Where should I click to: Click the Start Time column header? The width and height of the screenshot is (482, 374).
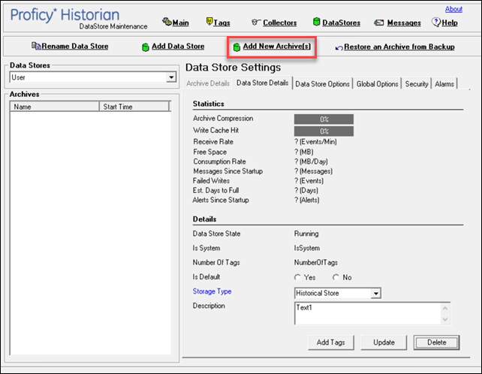(134, 107)
